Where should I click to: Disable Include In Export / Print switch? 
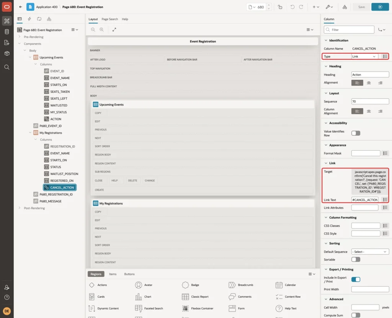[356, 279]
